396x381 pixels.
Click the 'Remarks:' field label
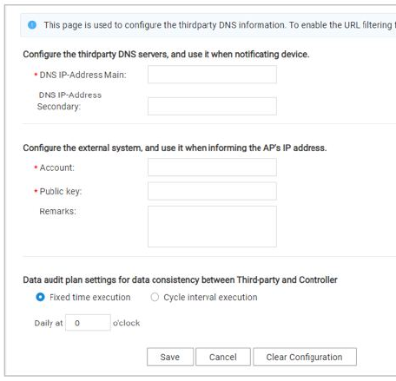tap(57, 211)
